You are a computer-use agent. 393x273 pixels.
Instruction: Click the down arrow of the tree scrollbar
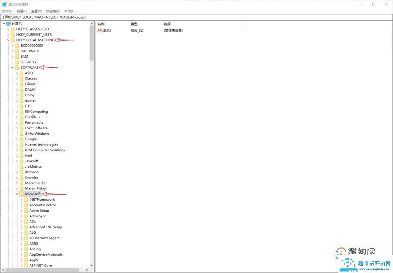pyautogui.click(x=92, y=265)
